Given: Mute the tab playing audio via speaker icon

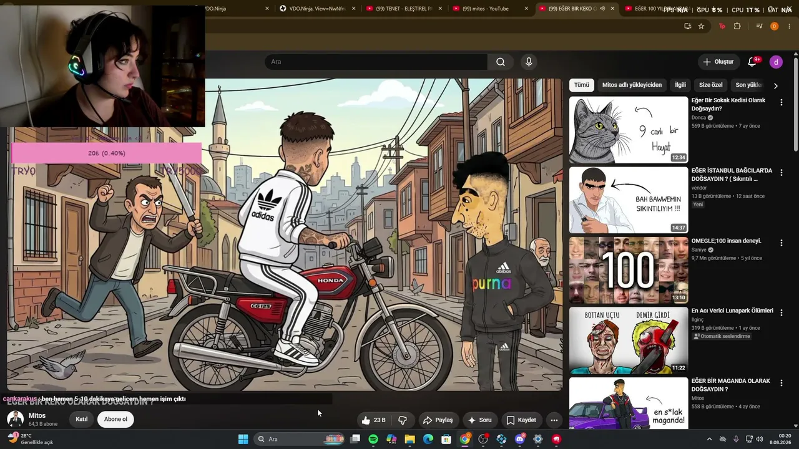Looking at the screenshot, I should click(x=602, y=9).
